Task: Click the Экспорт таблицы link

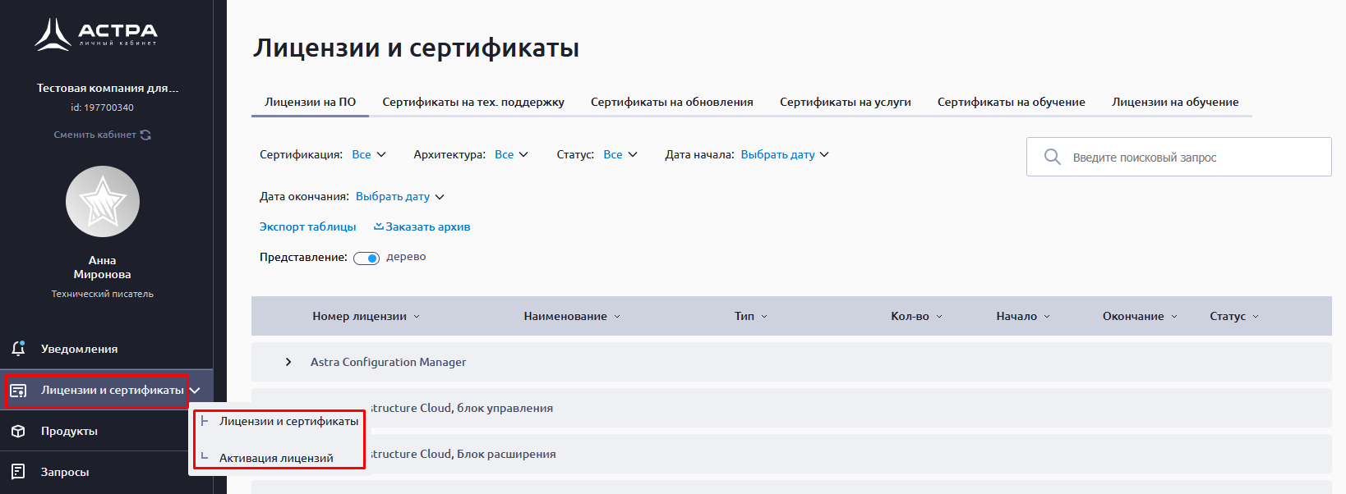Action: point(307,226)
